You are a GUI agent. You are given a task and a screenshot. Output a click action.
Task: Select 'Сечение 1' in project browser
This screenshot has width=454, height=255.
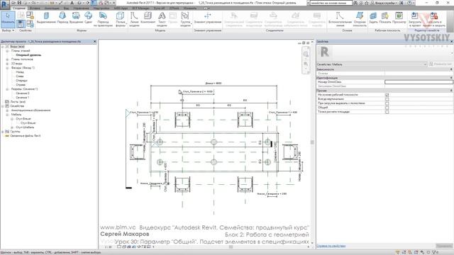(x=23, y=98)
